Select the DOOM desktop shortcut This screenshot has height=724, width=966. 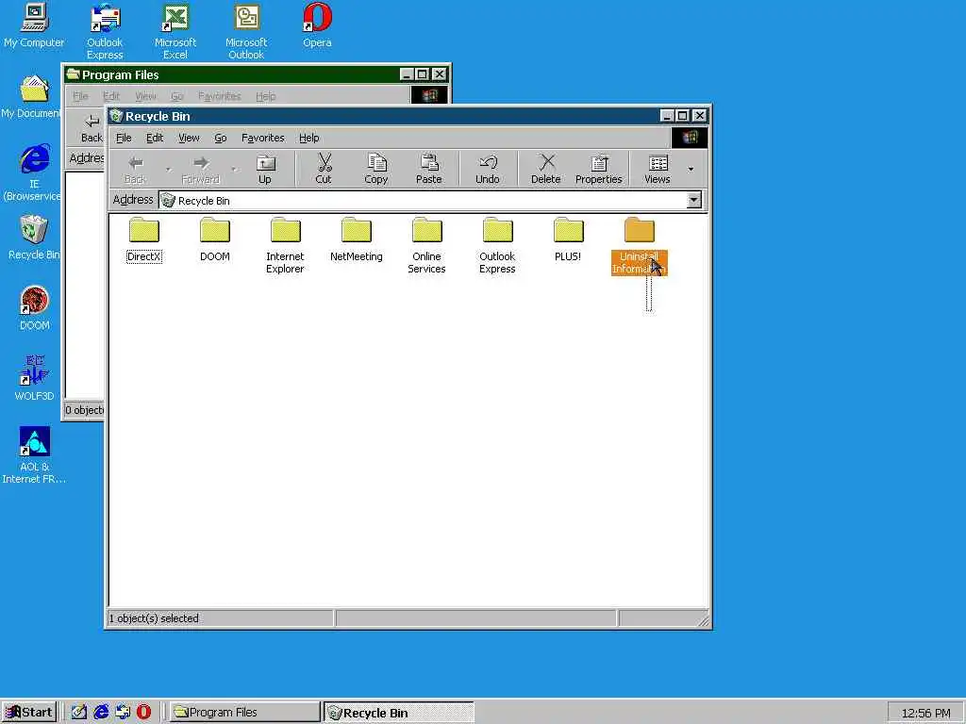pos(35,308)
